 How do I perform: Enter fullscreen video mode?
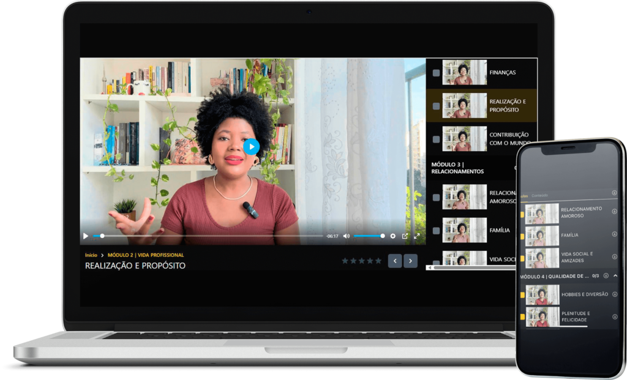coord(416,236)
